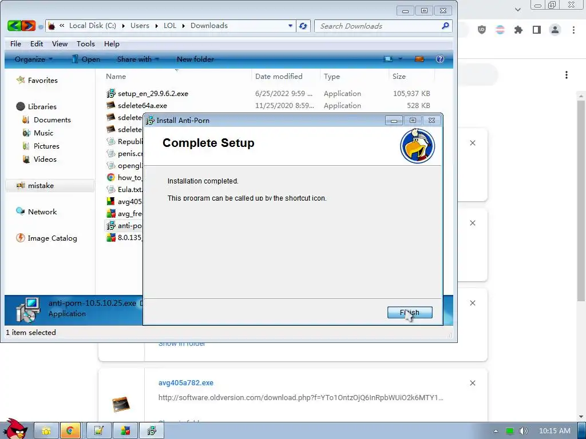This screenshot has height=439, width=586.
Task: Click LOL in the address path
Action: tap(169, 26)
